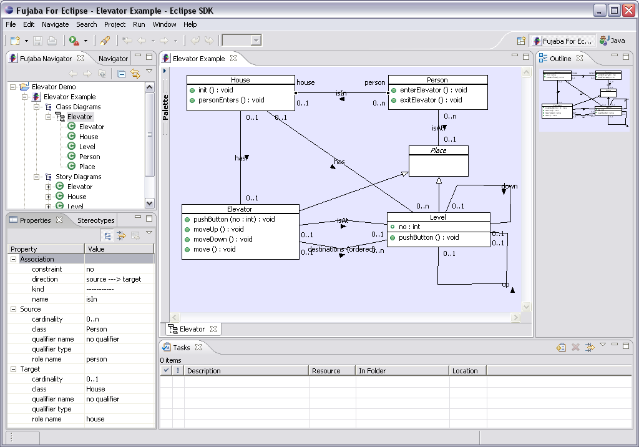639x447 pixels.
Task: Click the Save icon in the main toolbar
Action: pyautogui.click(x=38, y=41)
